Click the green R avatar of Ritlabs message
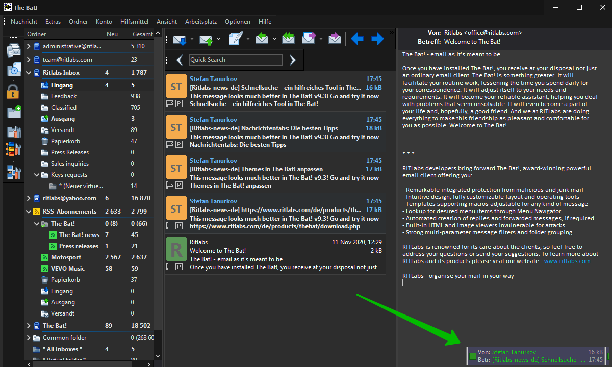This screenshot has height=367, width=612. click(x=176, y=249)
